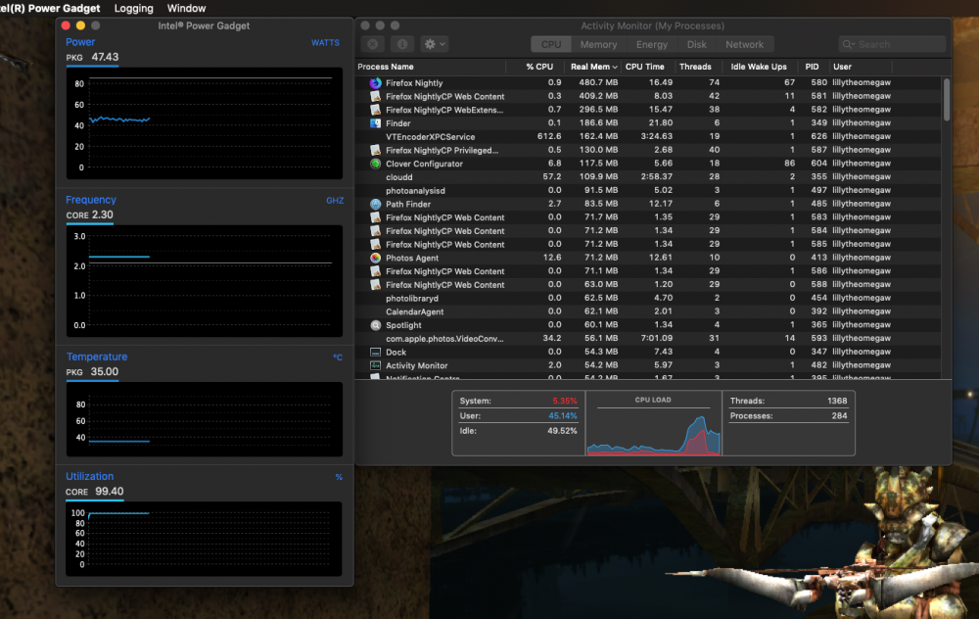
Task: Click the Idle 49.52% value
Action: (x=563, y=431)
